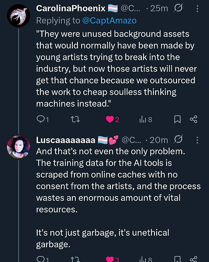Bookmark CarolinaPhoenix's tweet
The image size is (209, 262).
coord(178,119)
